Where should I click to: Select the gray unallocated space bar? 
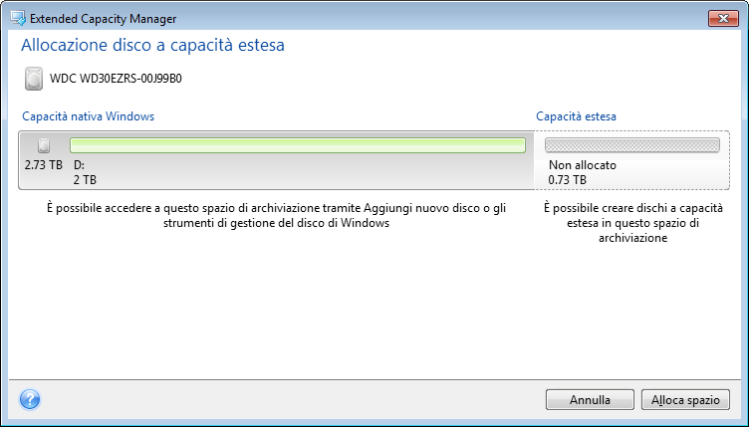pos(631,145)
